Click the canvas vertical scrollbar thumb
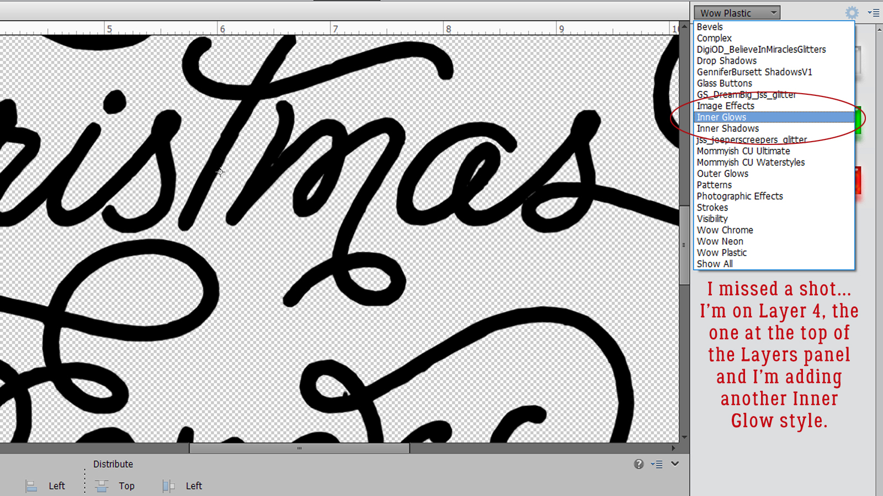Image resolution: width=883 pixels, height=496 pixels. [x=684, y=245]
